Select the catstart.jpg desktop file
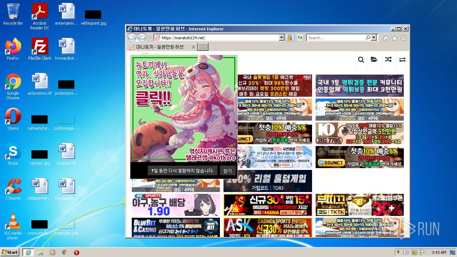 (40, 157)
